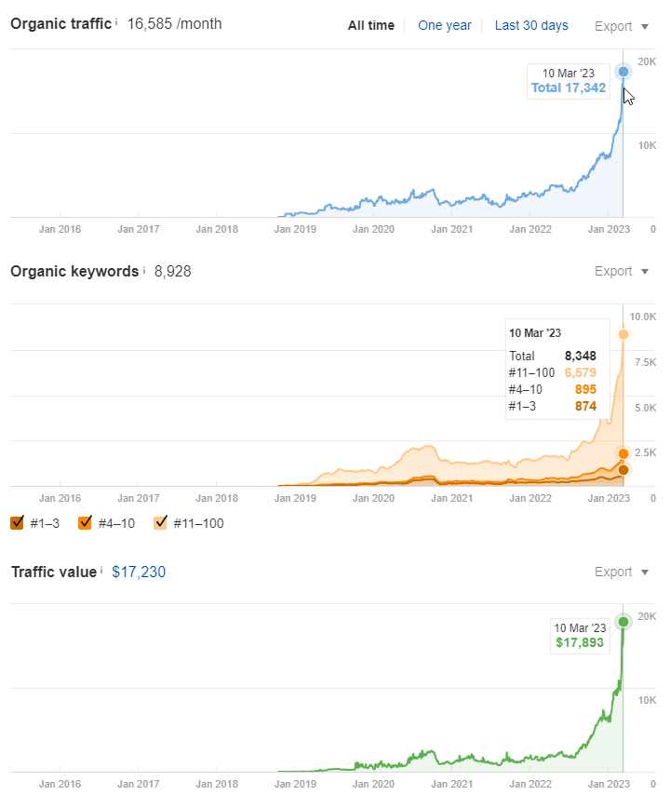Click the 8,928 organic keywords count
The height and width of the screenshot is (795, 670).
[x=173, y=271]
